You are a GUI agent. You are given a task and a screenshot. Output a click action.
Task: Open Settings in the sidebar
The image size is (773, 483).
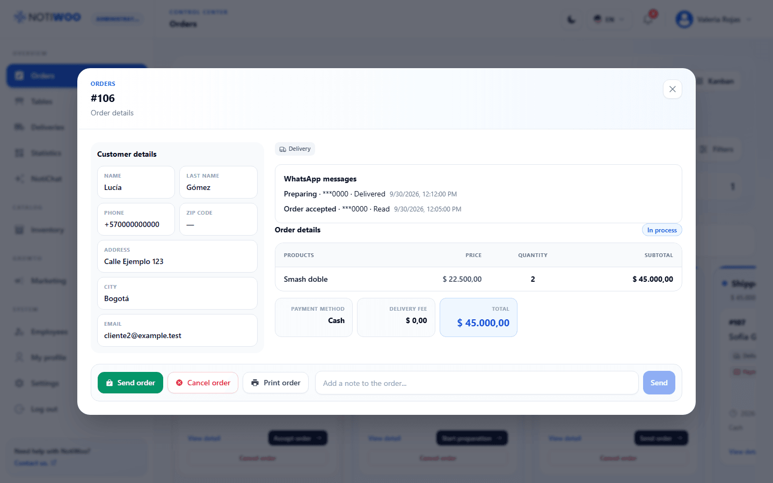pos(42,383)
